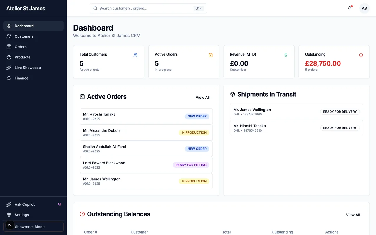Navigate to Finance in the sidebar
The height and width of the screenshot is (235, 376).
click(33, 78)
